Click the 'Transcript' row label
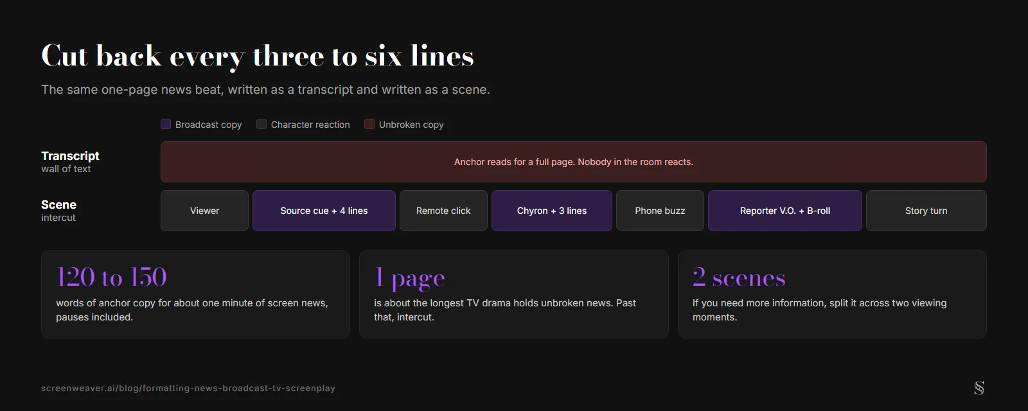The height and width of the screenshot is (411, 1028). (x=70, y=155)
